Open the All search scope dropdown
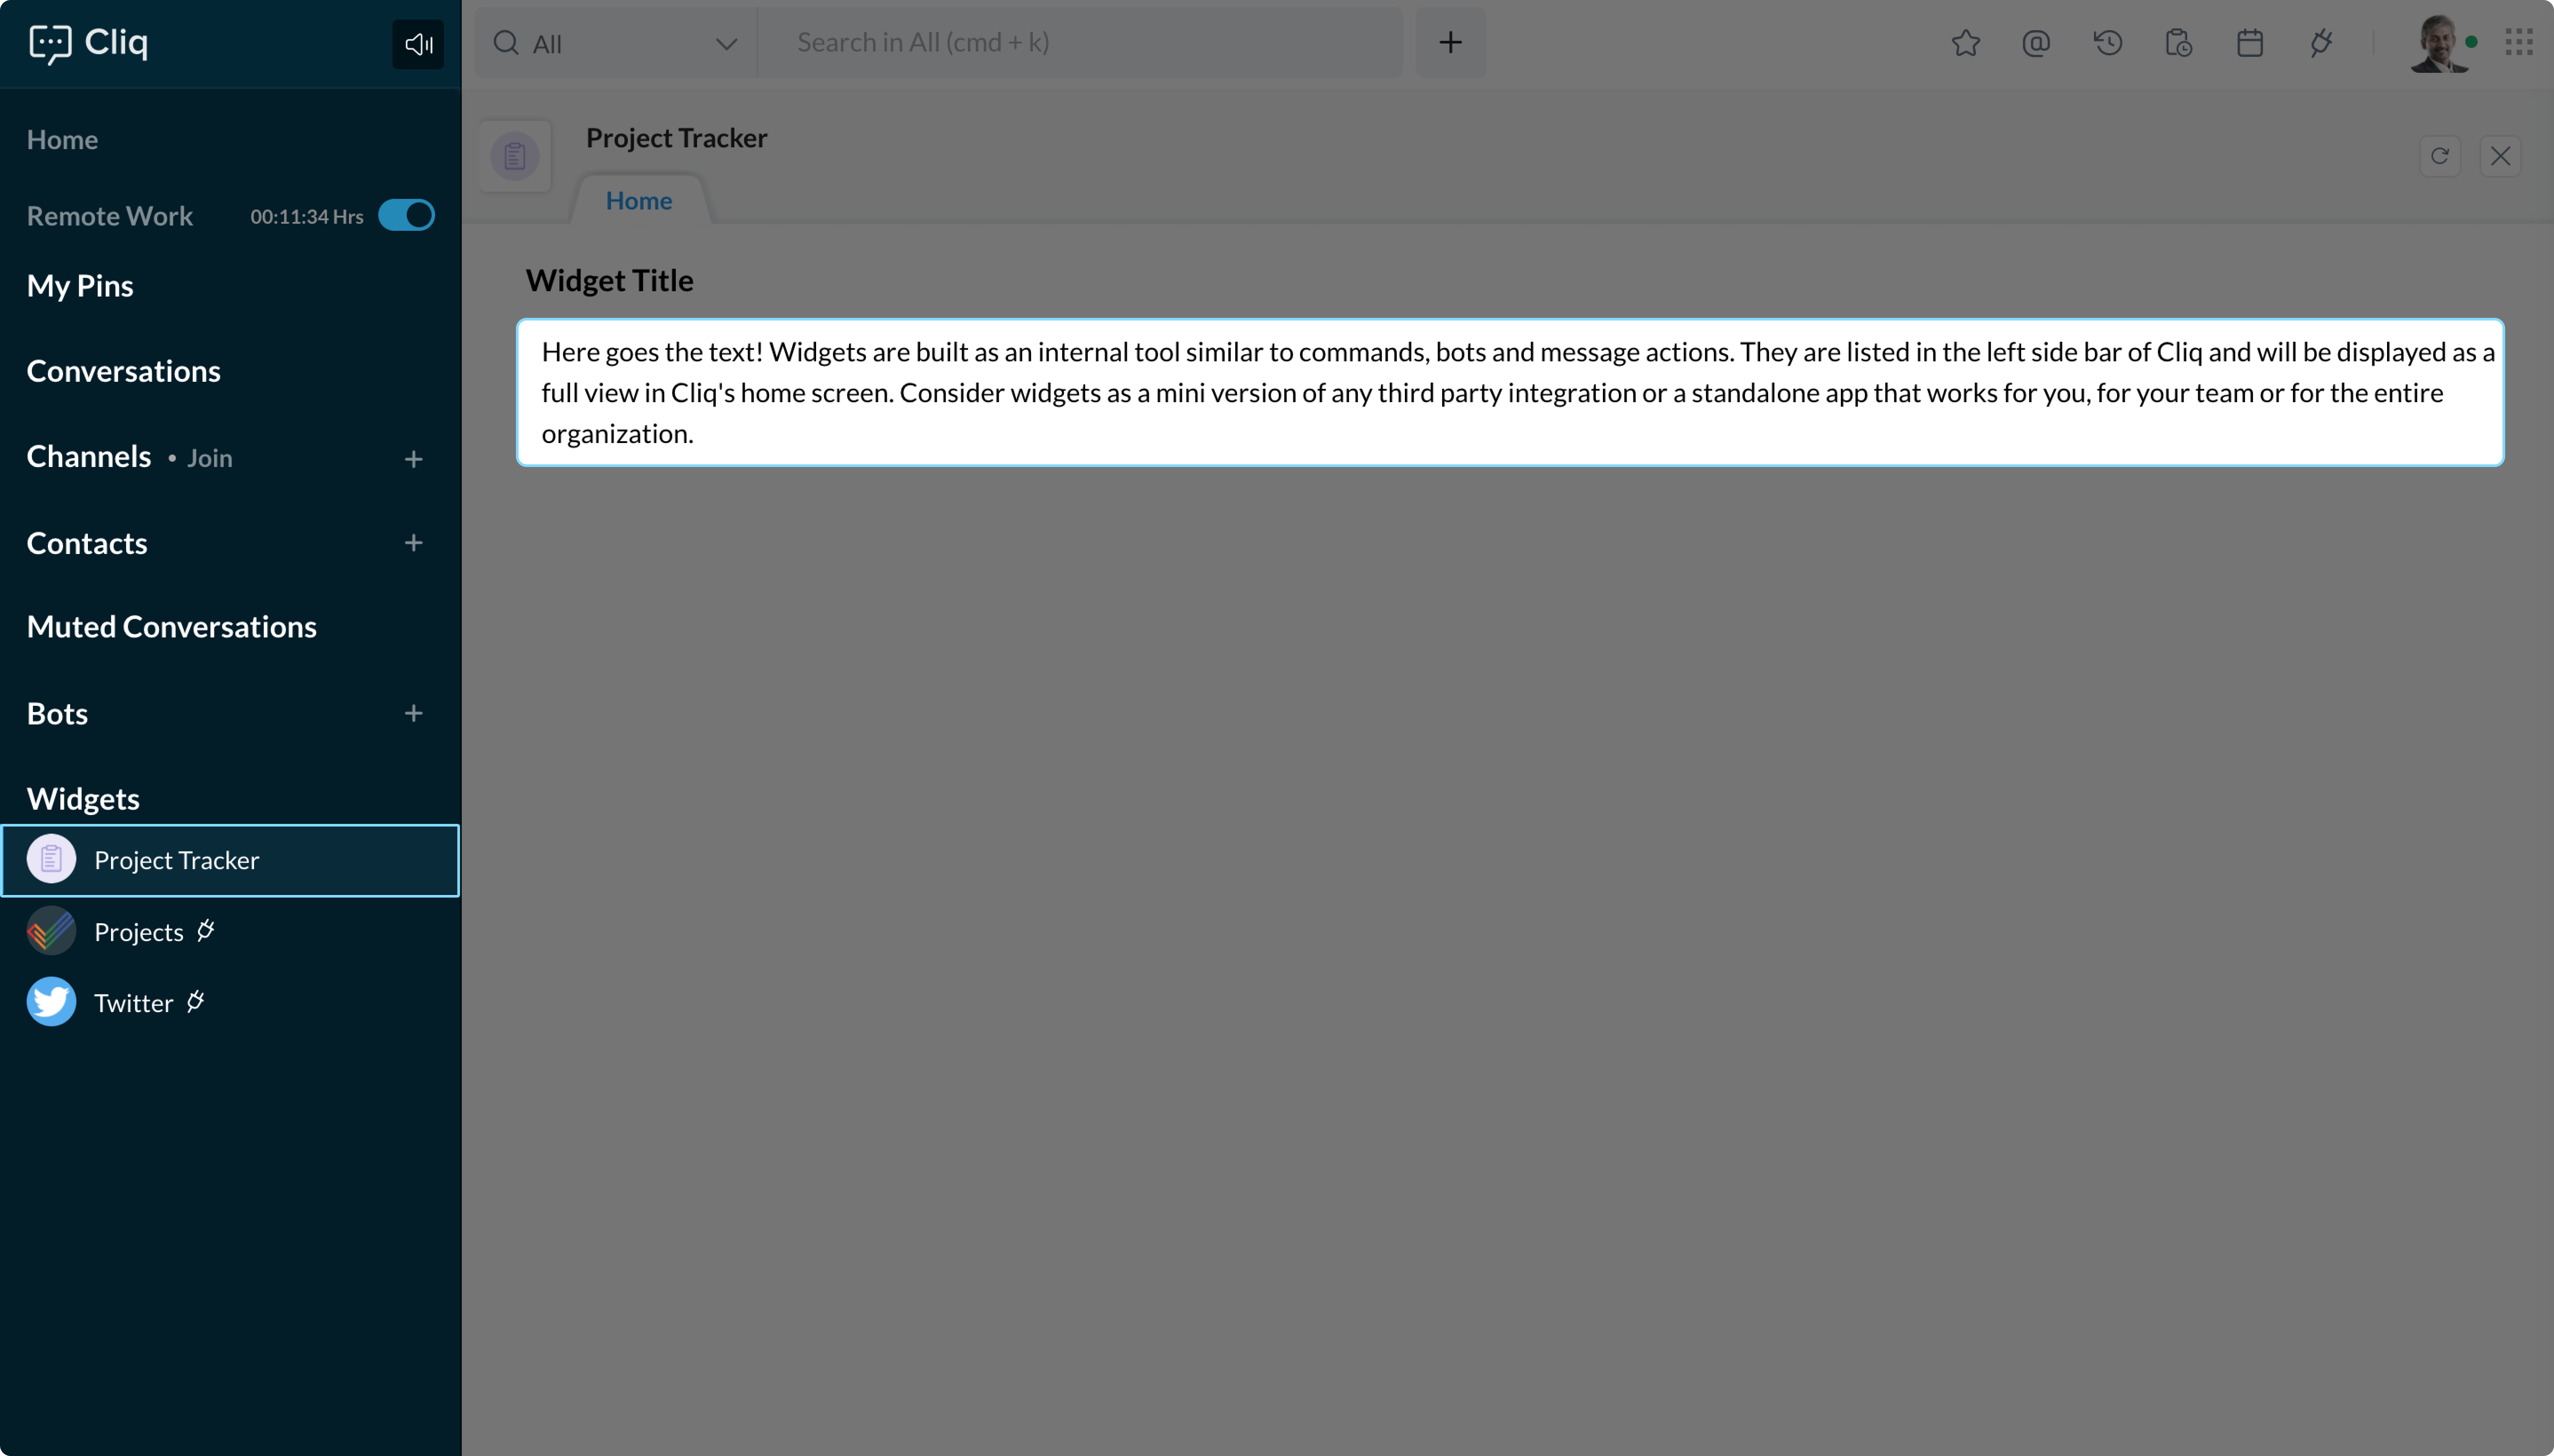The width and height of the screenshot is (2554, 1456). click(616, 43)
